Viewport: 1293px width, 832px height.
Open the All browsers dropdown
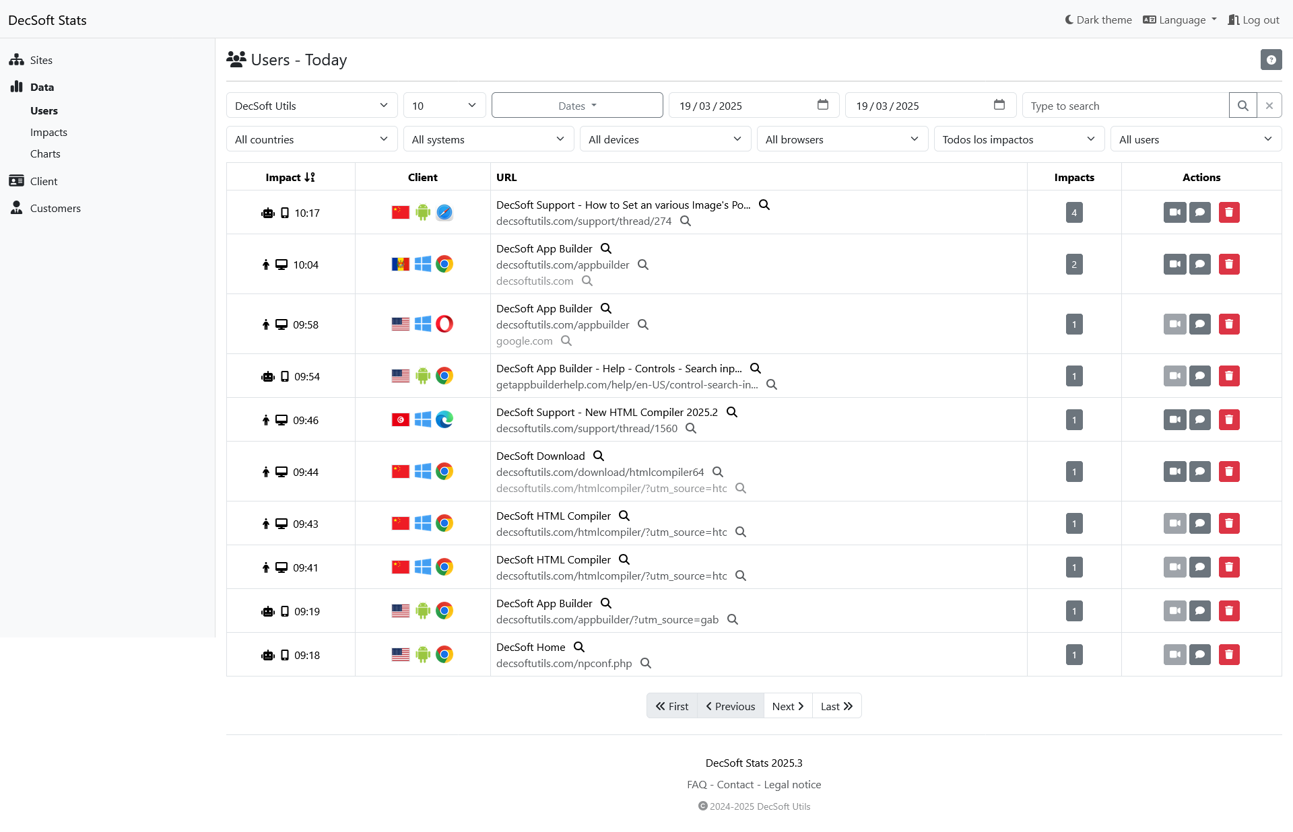point(842,139)
